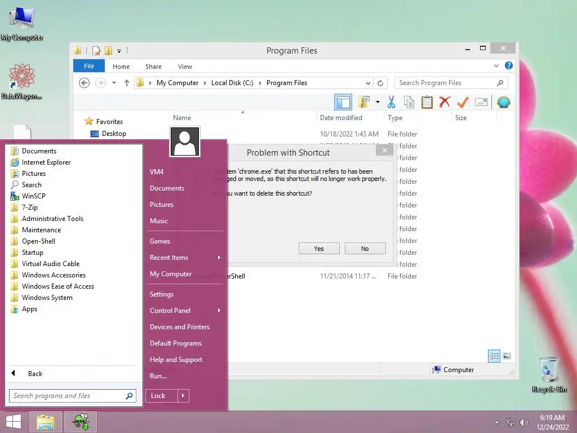
Task: Select Desktop under Favorites
Action: pyautogui.click(x=114, y=134)
